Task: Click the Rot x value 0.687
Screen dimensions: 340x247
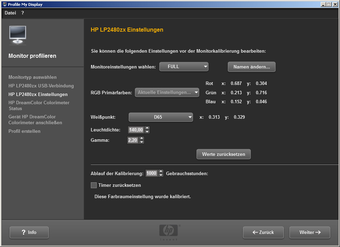Action: click(236, 84)
